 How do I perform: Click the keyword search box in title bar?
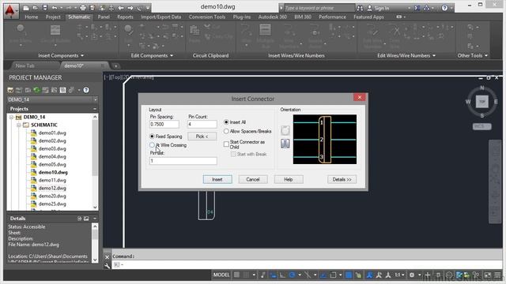point(319,8)
